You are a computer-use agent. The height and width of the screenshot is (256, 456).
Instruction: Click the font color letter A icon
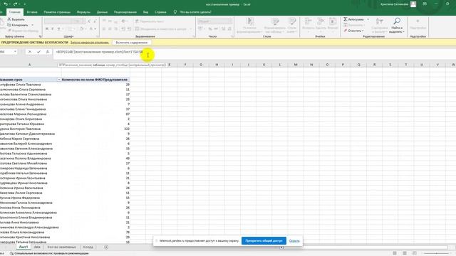(91, 28)
